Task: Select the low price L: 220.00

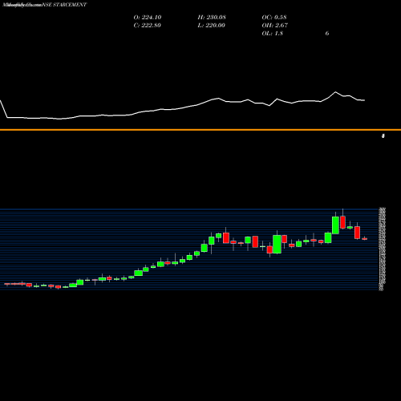Action: click(212, 26)
